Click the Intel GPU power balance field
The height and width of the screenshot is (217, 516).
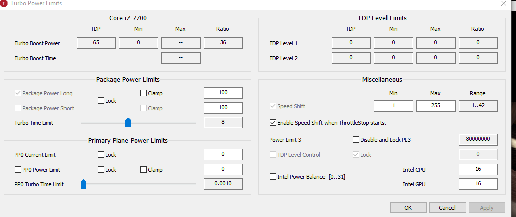point(478,184)
